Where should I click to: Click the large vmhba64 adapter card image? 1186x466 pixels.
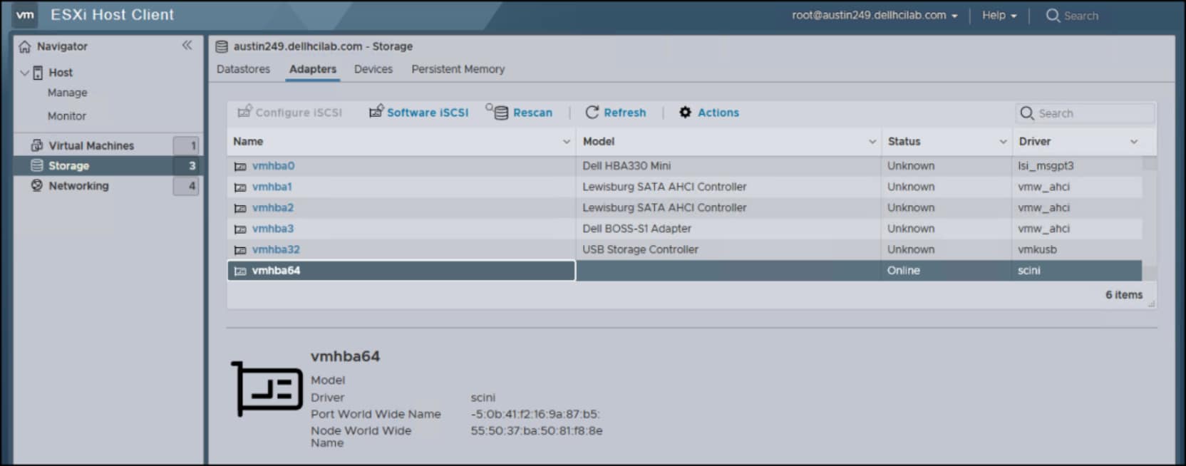[267, 388]
